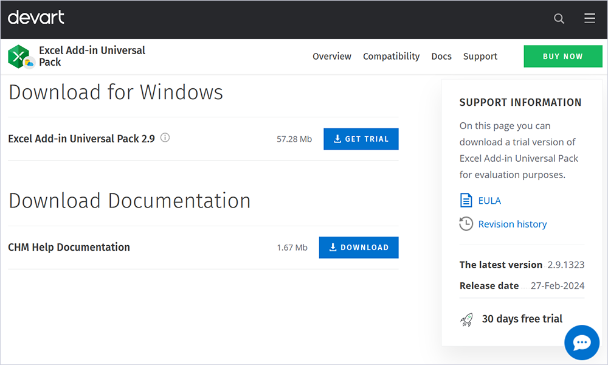The width and height of the screenshot is (608, 365).
Task: Click the Download for Windows heading
Action: click(116, 92)
